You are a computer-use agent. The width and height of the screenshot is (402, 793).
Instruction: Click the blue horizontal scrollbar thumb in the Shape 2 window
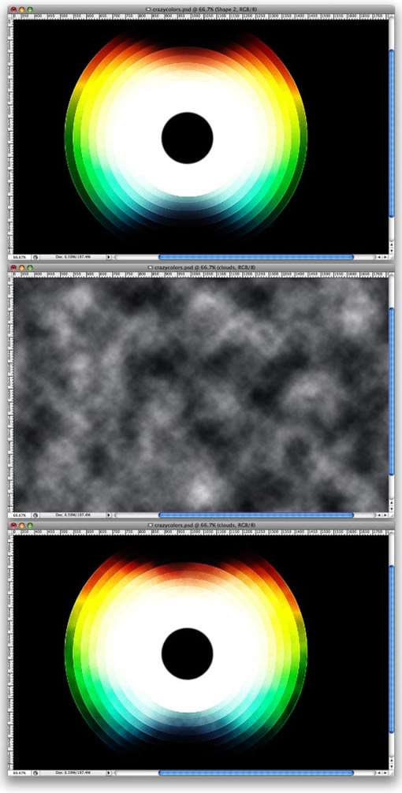tap(256, 257)
